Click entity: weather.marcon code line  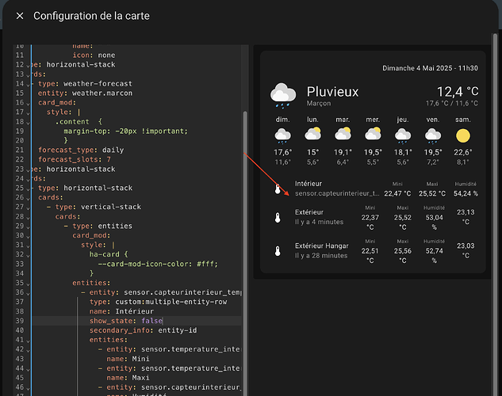pos(85,93)
